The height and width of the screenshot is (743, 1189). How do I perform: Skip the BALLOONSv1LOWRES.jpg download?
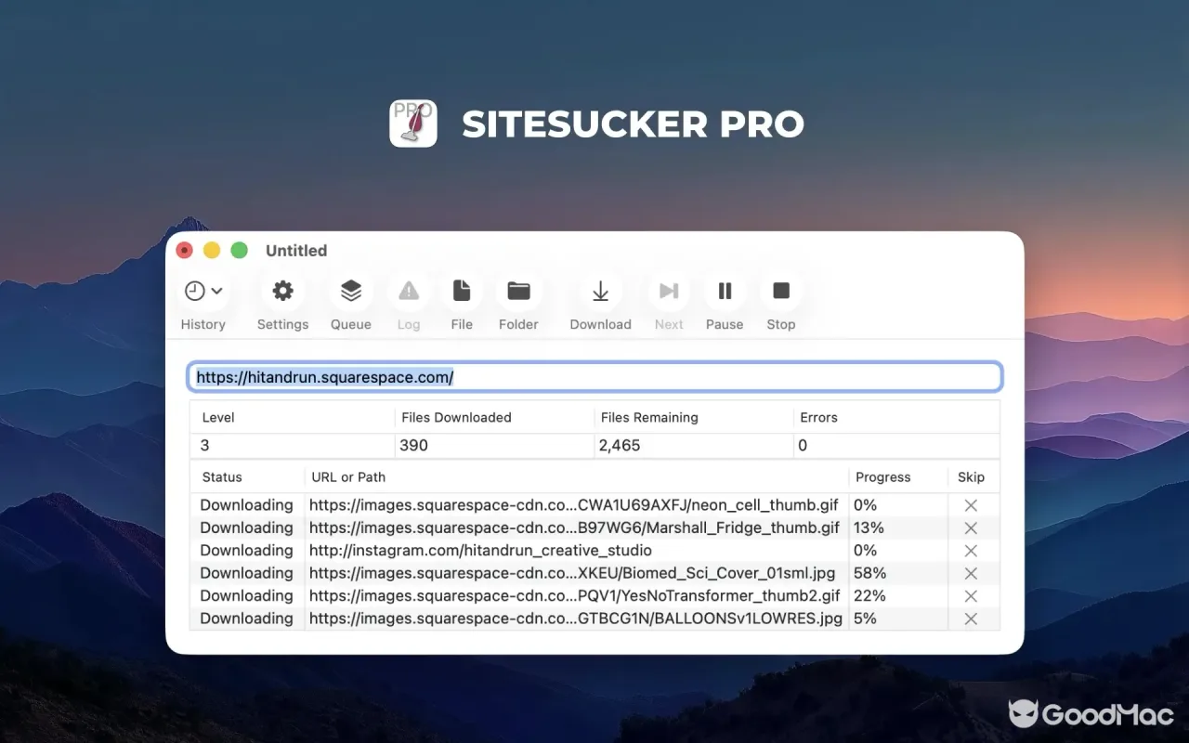(971, 619)
